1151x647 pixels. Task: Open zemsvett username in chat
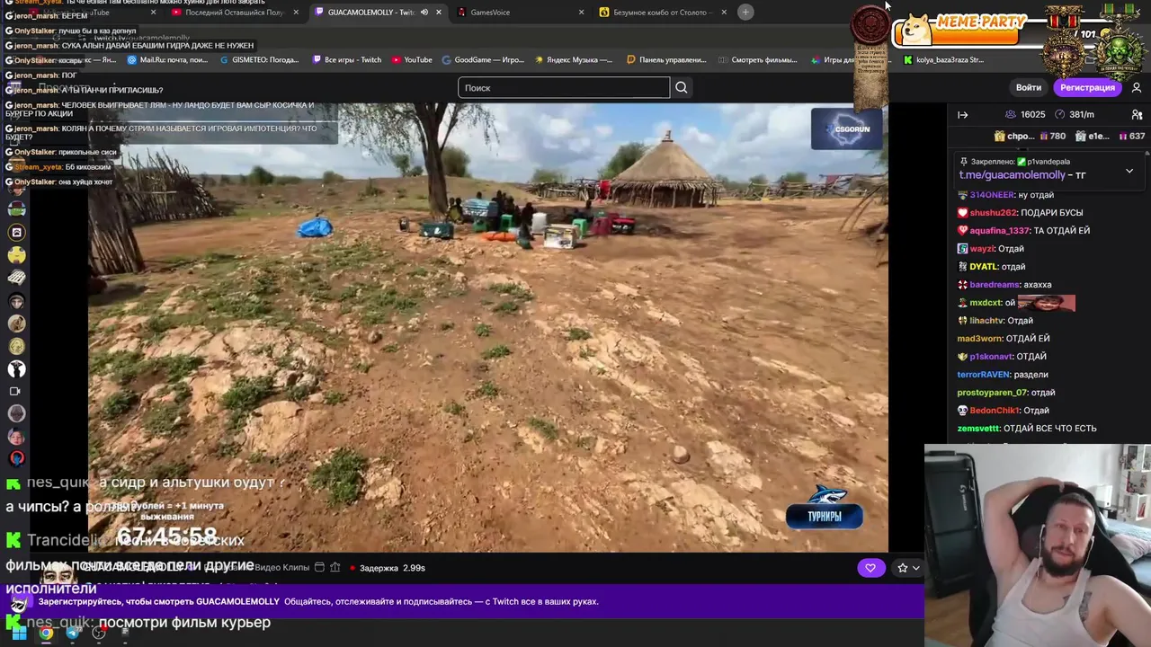coord(978,429)
